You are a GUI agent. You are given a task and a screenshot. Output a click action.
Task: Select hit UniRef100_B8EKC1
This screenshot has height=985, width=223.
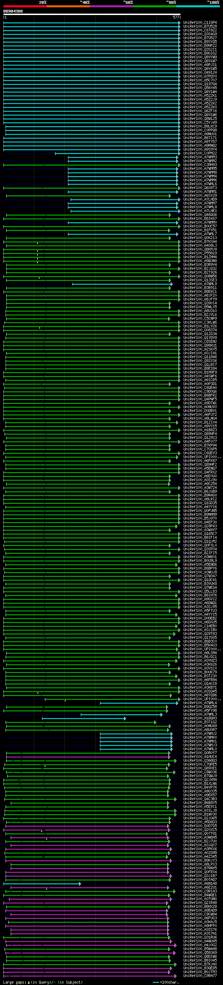pos(200,292)
